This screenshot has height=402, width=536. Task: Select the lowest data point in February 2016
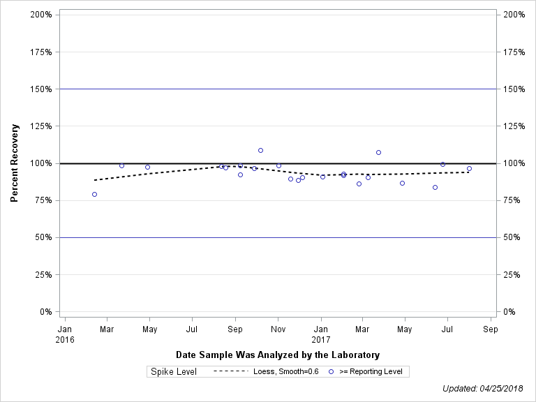point(94,194)
